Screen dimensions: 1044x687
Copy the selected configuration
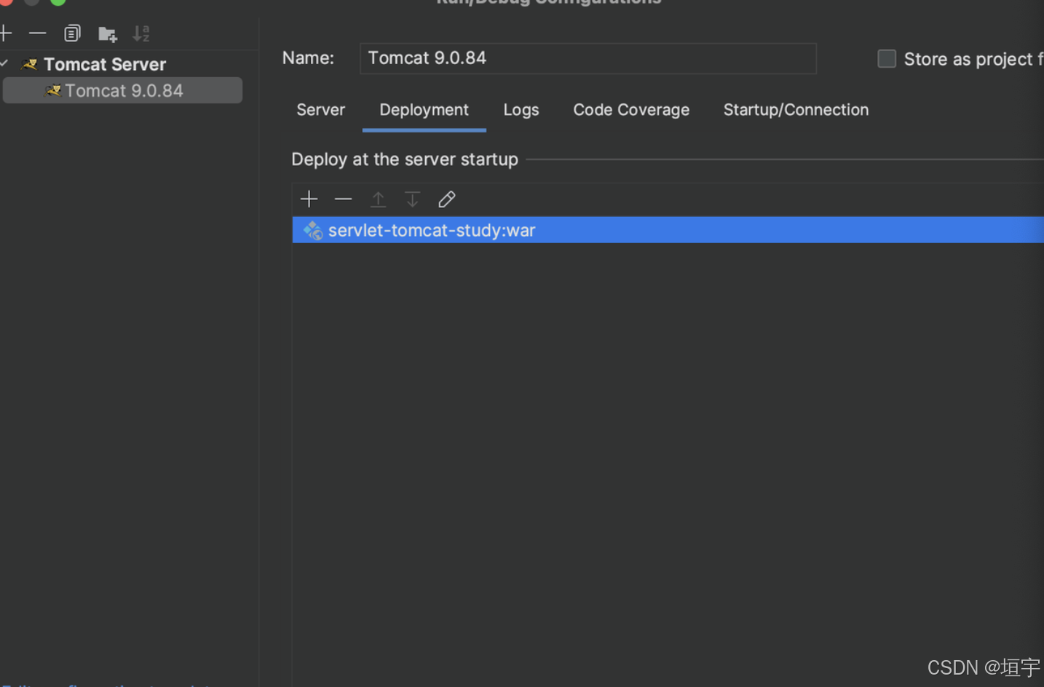pyautogui.click(x=72, y=33)
